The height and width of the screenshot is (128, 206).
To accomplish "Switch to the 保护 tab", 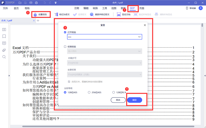I will coord(132,8).
